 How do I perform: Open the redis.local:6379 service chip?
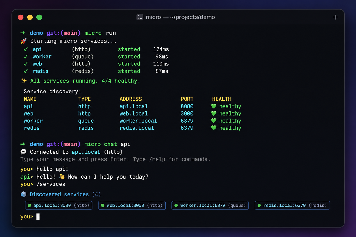[292, 205]
